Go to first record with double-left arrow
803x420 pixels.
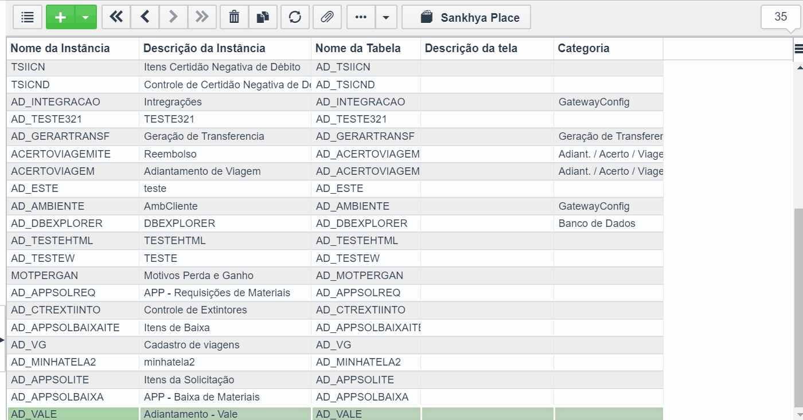click(x=116, y=17)
